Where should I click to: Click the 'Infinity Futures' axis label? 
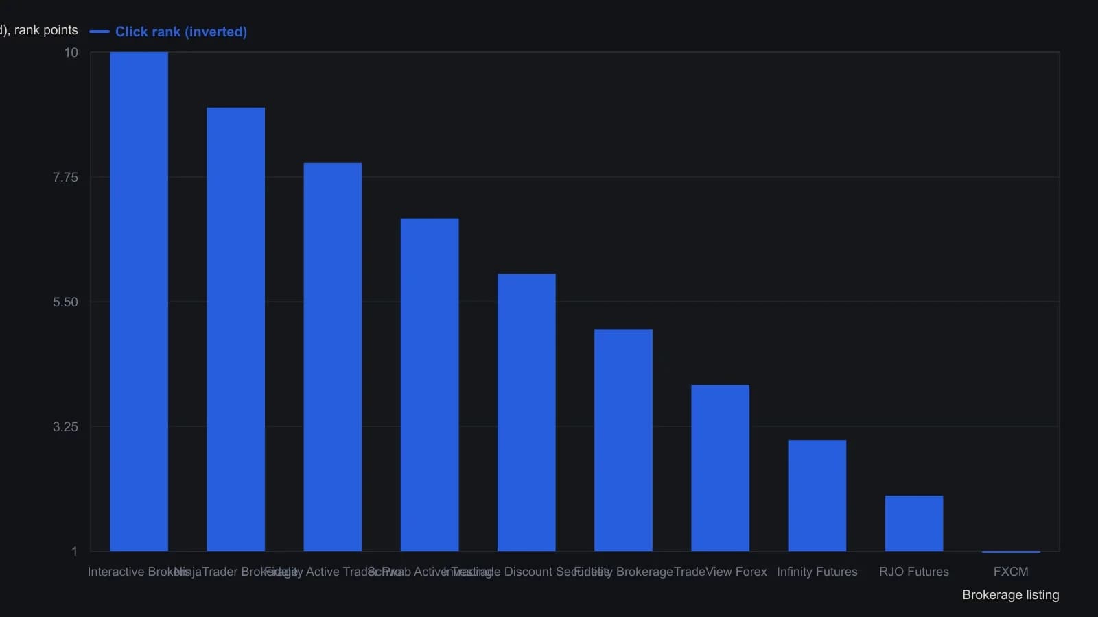tap(817, 572)
